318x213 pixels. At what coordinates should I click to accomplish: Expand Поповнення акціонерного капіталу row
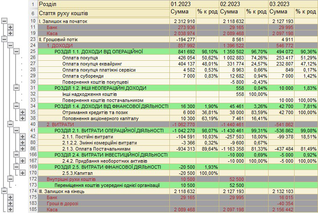(23, 118)
